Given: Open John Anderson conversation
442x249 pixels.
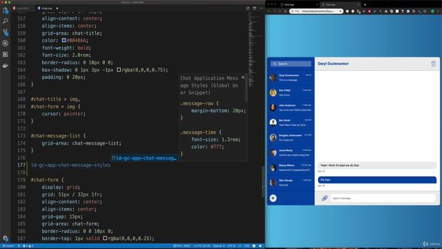Looking at the screenshot, I should [x=291, y=108].
